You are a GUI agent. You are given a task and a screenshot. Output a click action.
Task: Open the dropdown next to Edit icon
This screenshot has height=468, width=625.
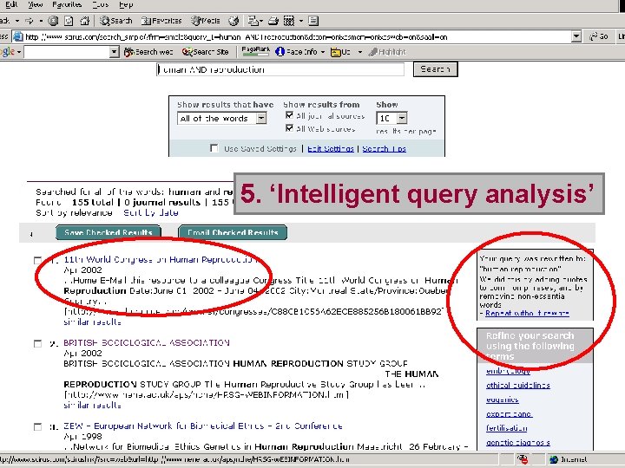[301, 20]
